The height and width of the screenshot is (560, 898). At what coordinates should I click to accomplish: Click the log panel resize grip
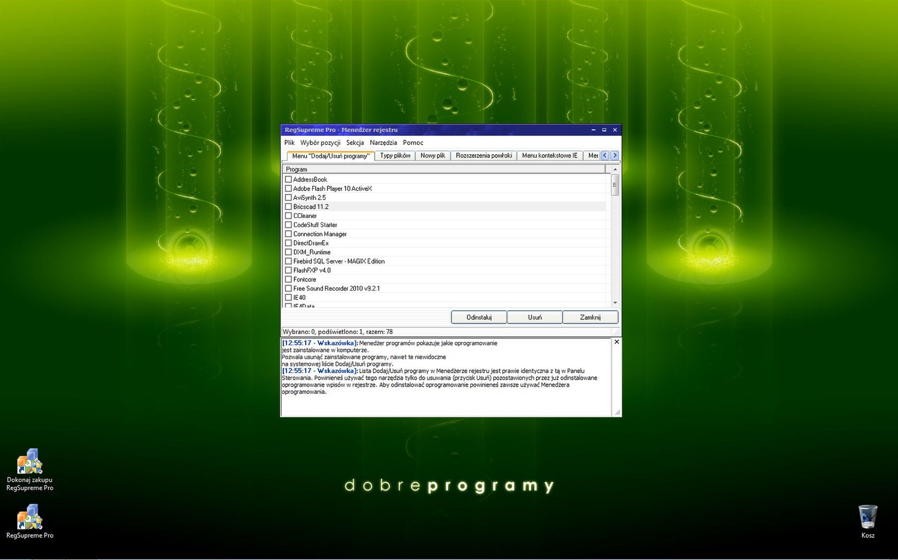click(x=617, y=413)
